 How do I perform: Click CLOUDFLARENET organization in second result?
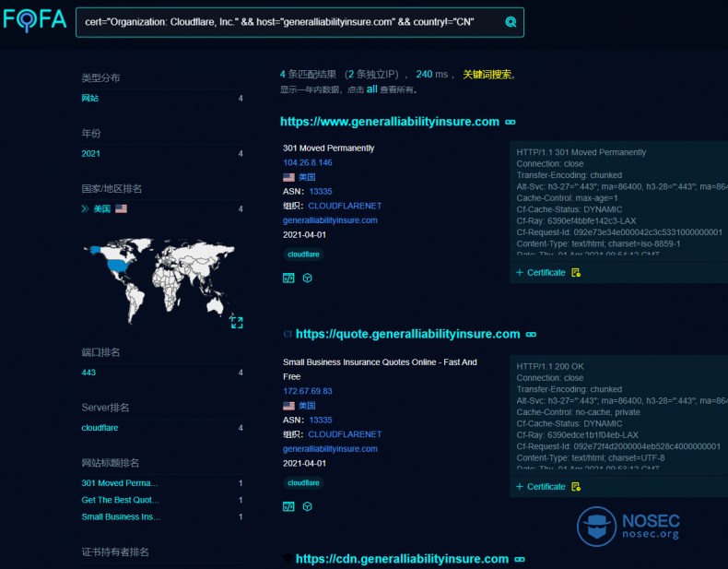345,434
